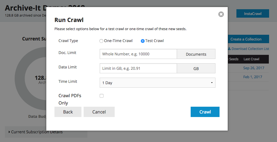The height and width of the screenshot is (142, 277).
Task: Select the One-Time Crawl radio option
Action: 101,41
